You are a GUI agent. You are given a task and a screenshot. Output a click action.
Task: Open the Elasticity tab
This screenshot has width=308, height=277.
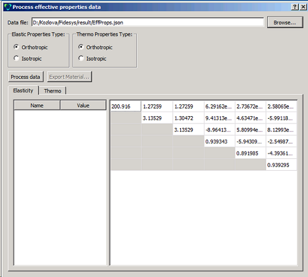coord(23,91)
